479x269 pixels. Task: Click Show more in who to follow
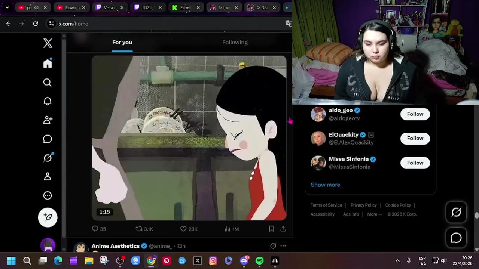tap(325, 185)
